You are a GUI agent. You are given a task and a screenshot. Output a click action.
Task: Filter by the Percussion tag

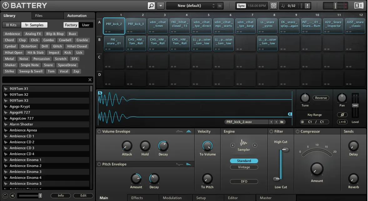pos(42,59)
